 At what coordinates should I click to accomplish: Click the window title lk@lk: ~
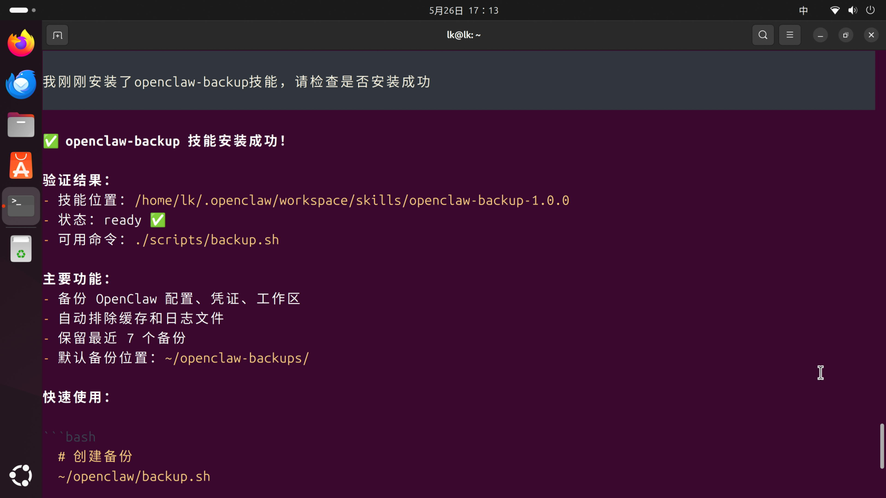click(x=464, y=35)
